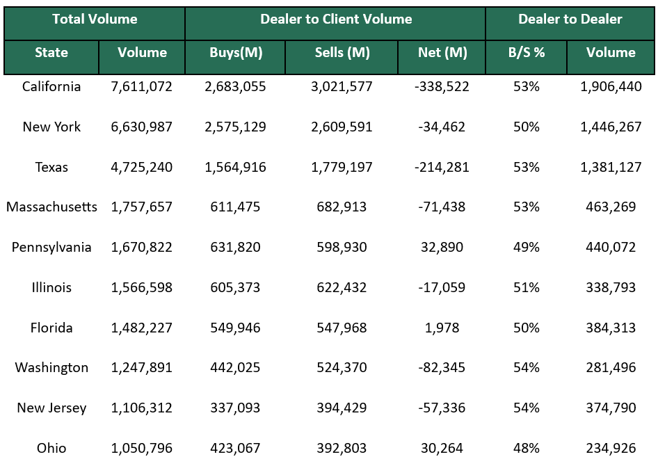This screenshot has height=466, width=658.
Task: Click the B/S % column header
Action: click(x=525, y=52)
